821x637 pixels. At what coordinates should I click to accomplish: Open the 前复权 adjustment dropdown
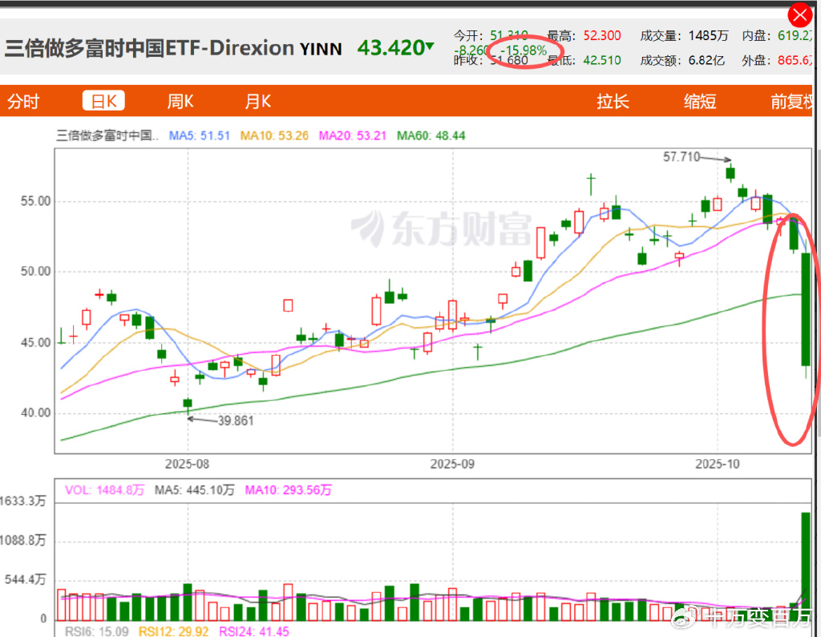coord(791,102)
